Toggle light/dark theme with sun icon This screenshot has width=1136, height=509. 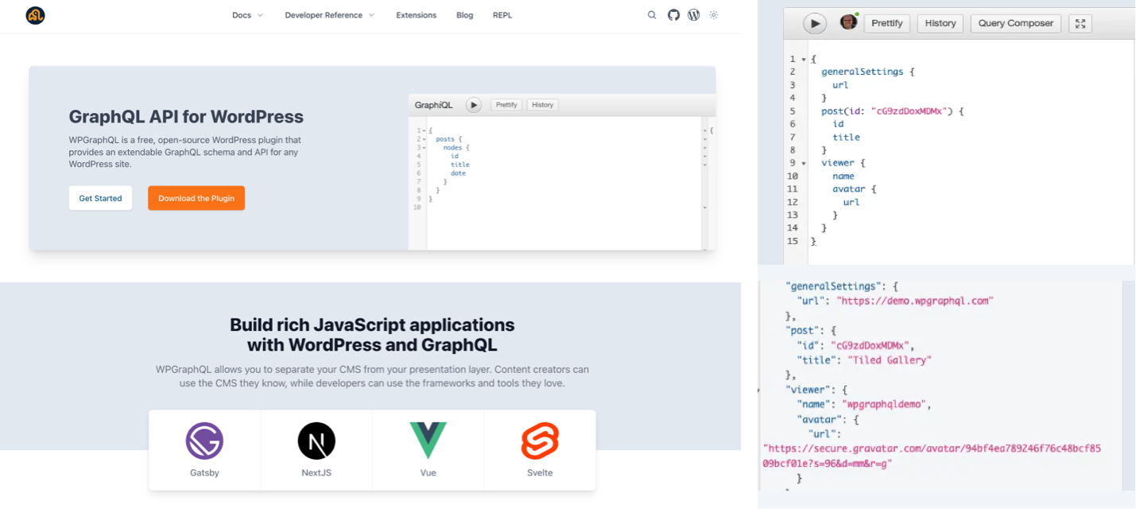point(714,15)
